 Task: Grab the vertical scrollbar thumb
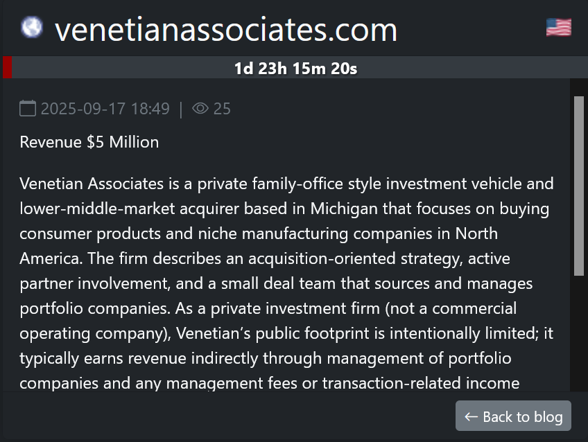[x=579, y=186]
